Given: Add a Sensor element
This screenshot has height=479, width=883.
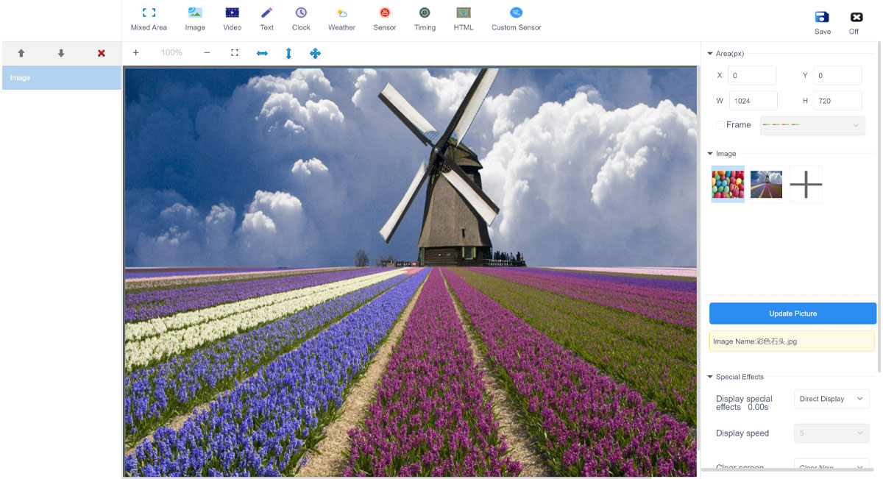Looking at the screenshot, I should coord(384,19).
